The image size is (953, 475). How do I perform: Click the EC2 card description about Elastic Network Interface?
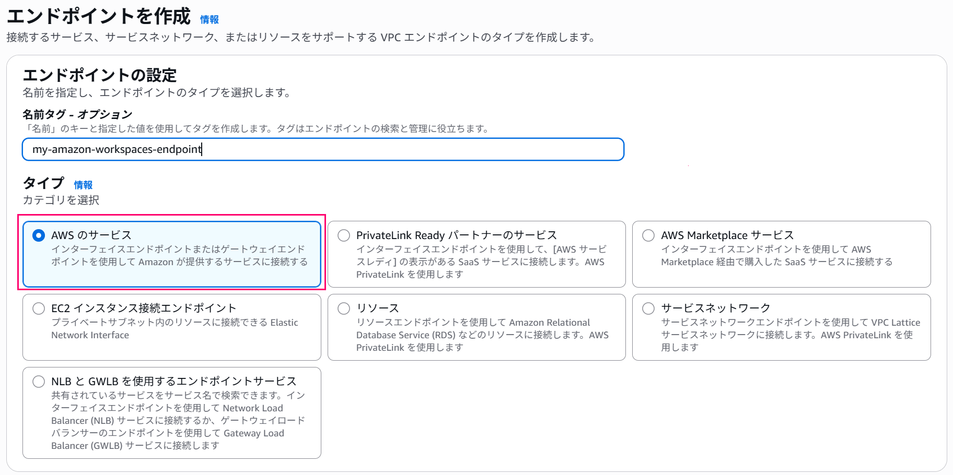pos(175,329)
